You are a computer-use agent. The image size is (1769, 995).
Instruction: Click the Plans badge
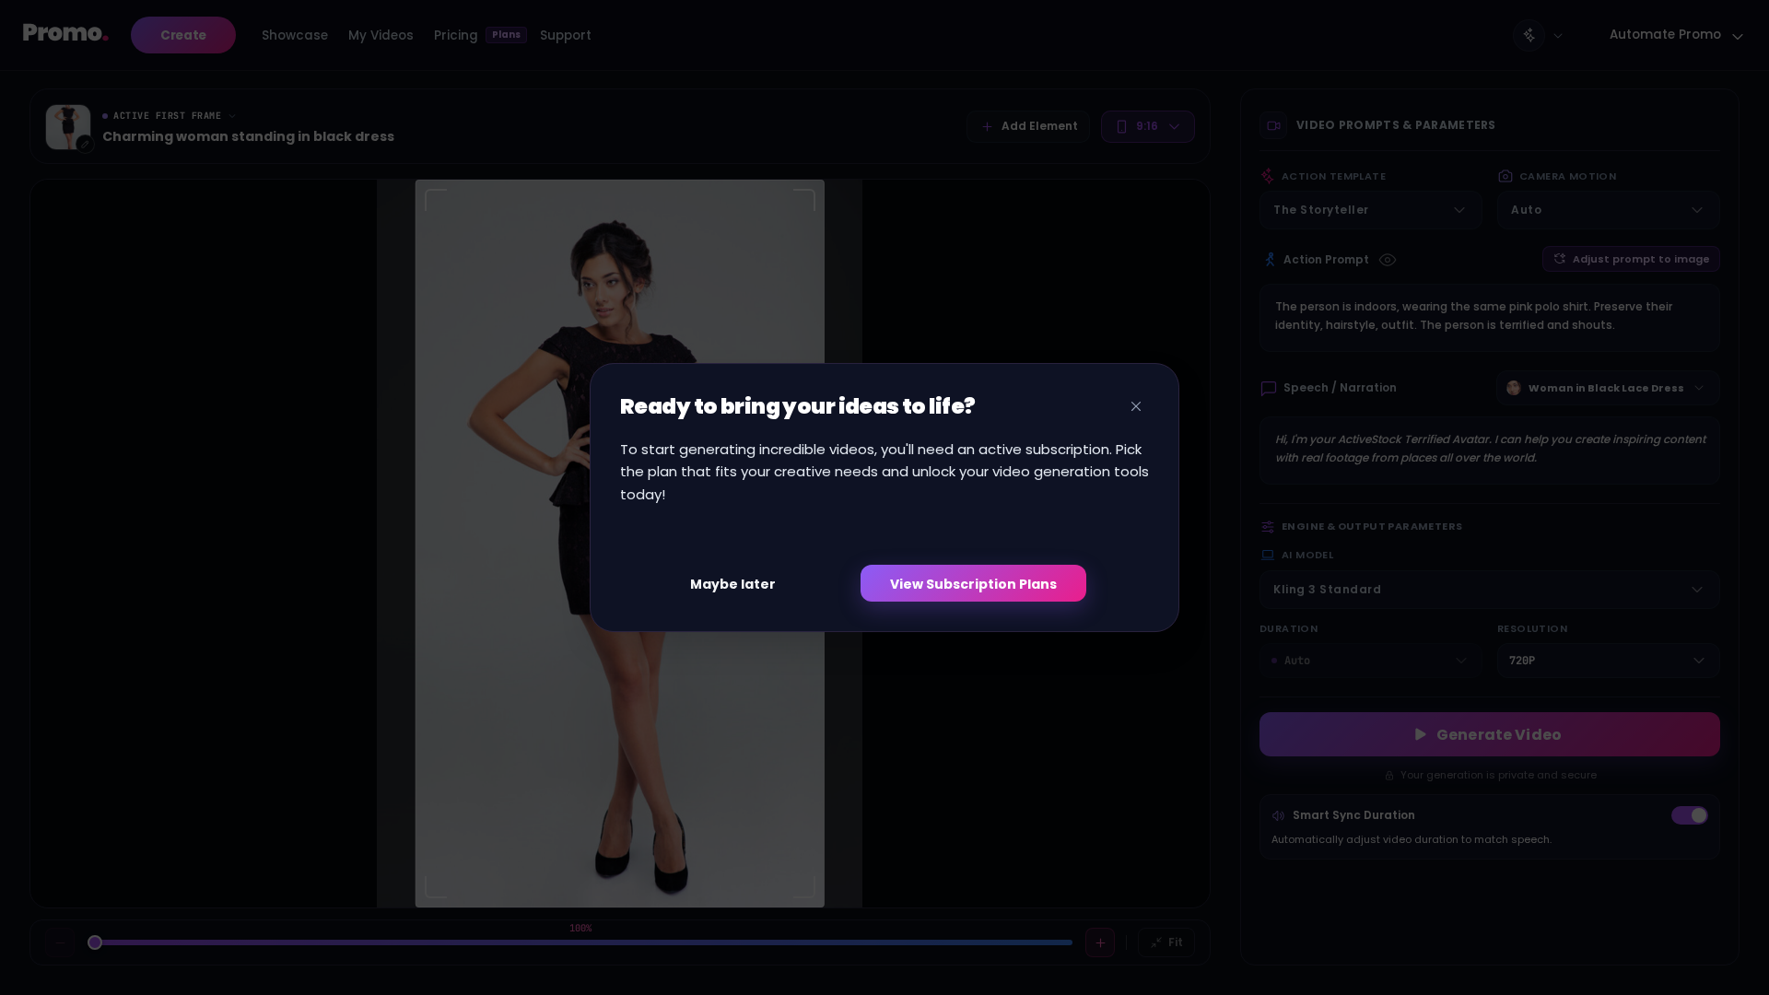(x=506, y=34)
